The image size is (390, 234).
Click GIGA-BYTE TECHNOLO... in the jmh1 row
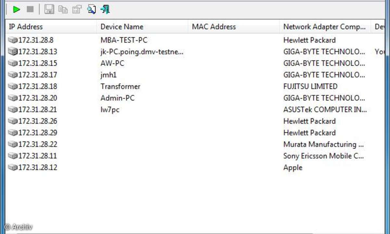coord(324,75)
